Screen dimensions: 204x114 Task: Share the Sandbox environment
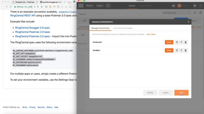pyautogui.click(x=169, y=50)
